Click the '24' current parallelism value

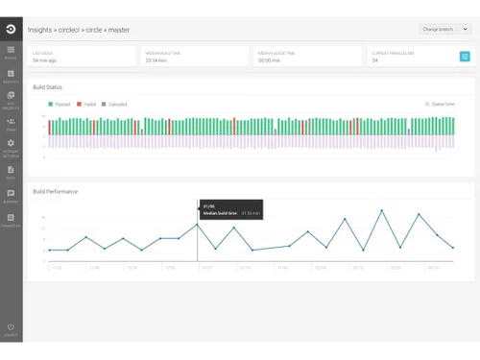pyautogui.click(x=374, y=60)
